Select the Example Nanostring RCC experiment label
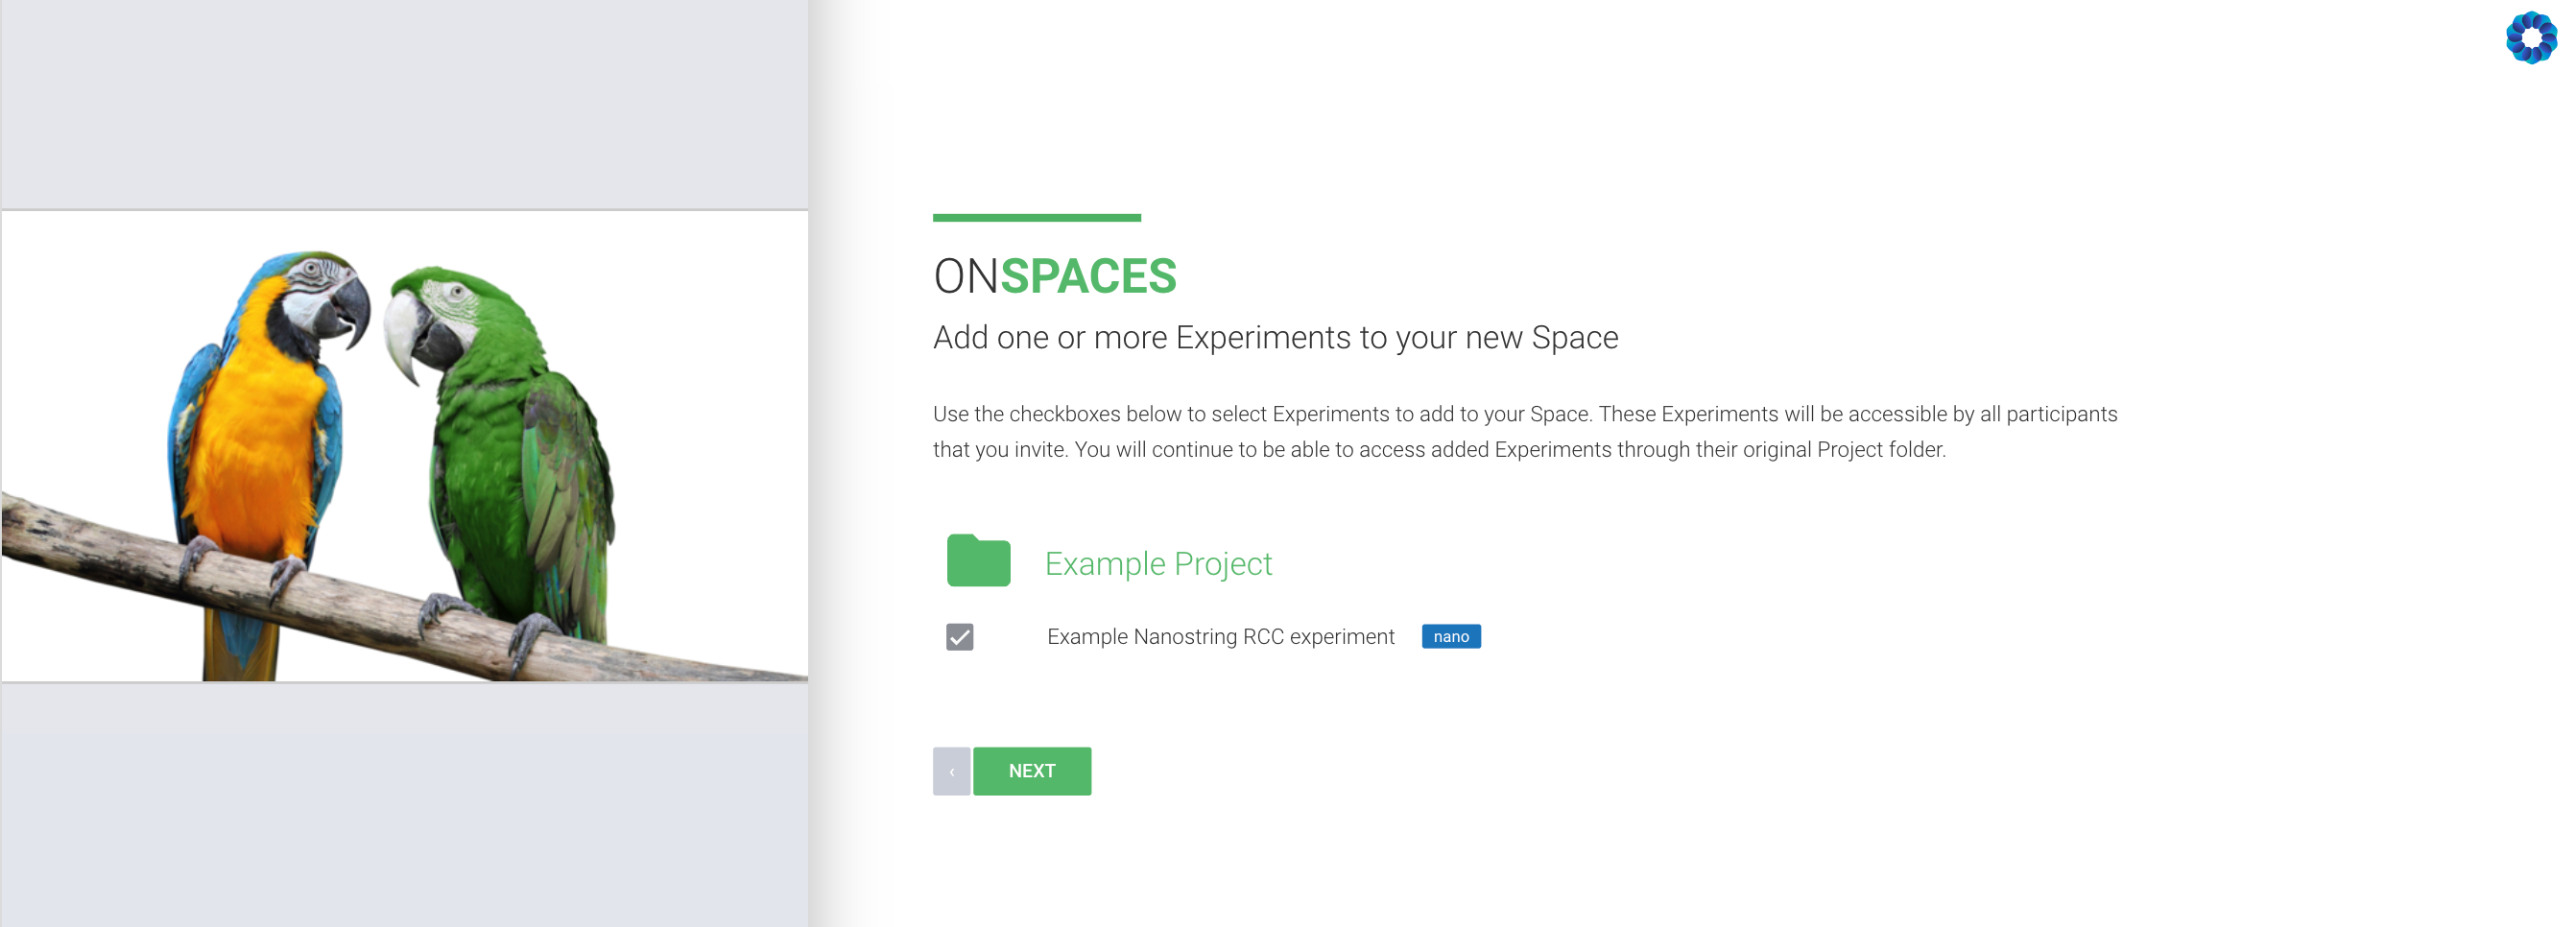The image size is (2576, 927). (x=1220, y=637)
